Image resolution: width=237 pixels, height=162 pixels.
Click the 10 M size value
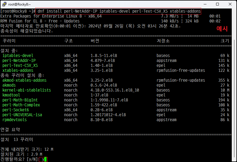click(x=225, y=90)
